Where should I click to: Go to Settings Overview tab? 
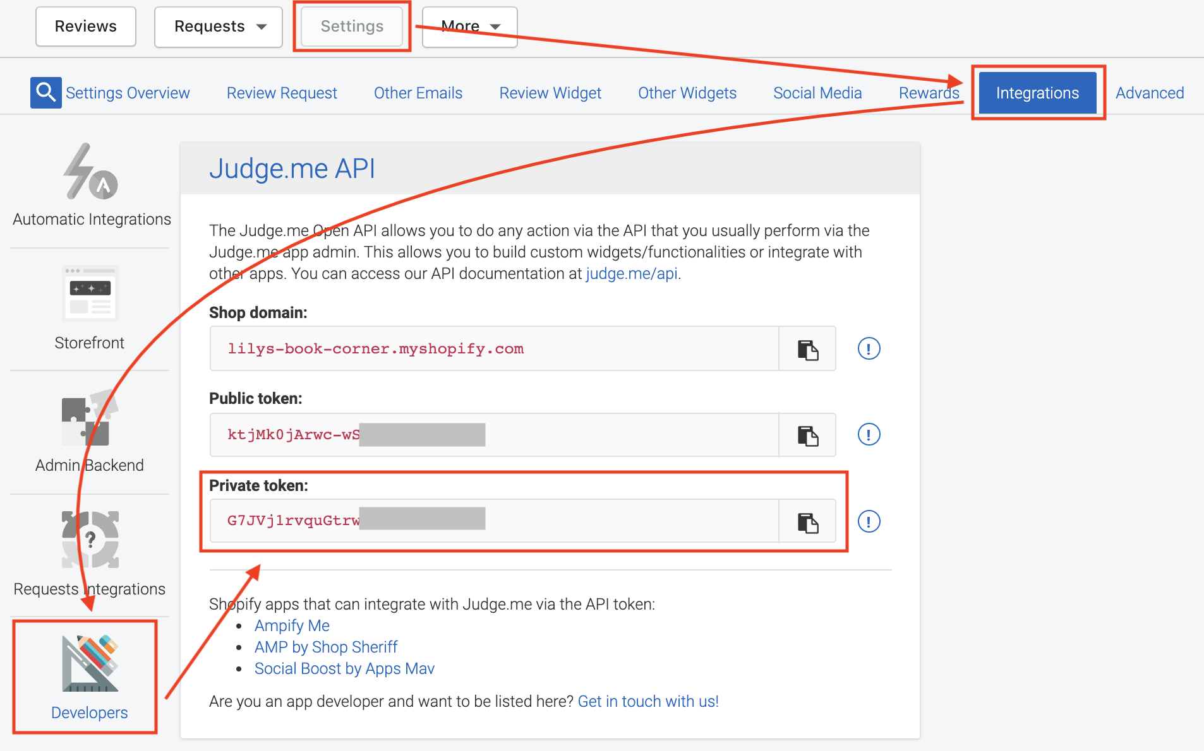pyautogui.click(x=128, y=93)
